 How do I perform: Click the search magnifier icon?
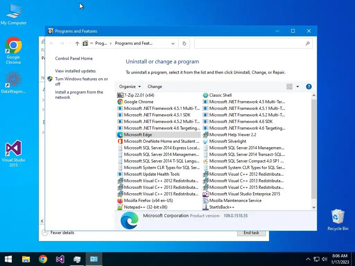308,43
